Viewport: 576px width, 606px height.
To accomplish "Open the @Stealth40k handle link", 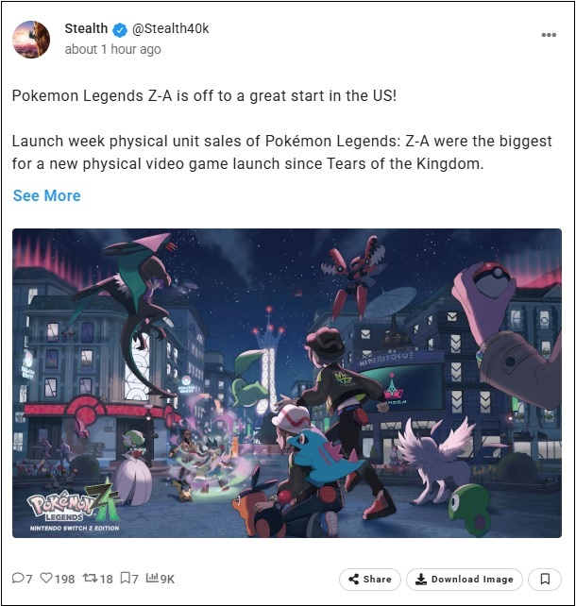I will [171, 28].
